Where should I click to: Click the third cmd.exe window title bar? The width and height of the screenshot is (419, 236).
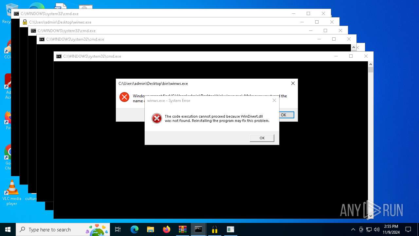pos(188,30)
